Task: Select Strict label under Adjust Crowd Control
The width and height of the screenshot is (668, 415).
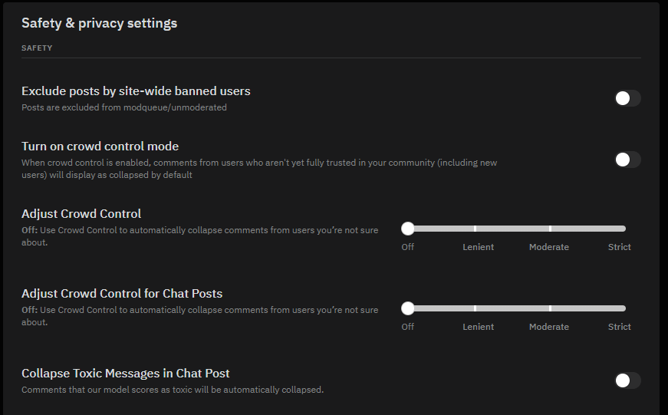Action: coord(619,247)
